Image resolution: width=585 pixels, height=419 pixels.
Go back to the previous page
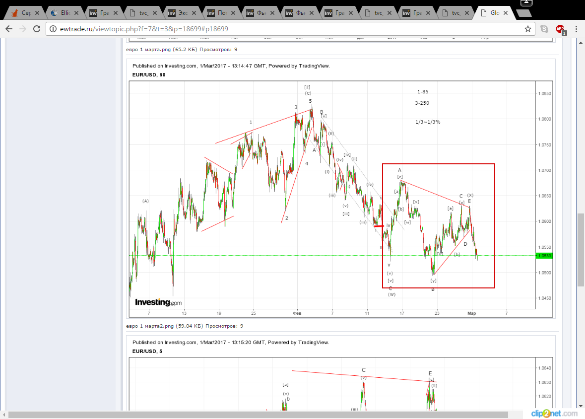click(x=9, y=29)
